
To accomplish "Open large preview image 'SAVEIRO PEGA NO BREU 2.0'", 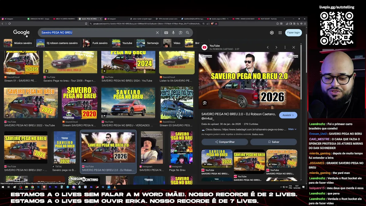I will tap(249, 80).
